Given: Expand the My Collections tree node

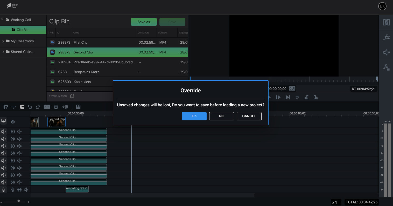Looking at the screenshot, I should coord(3,41).
